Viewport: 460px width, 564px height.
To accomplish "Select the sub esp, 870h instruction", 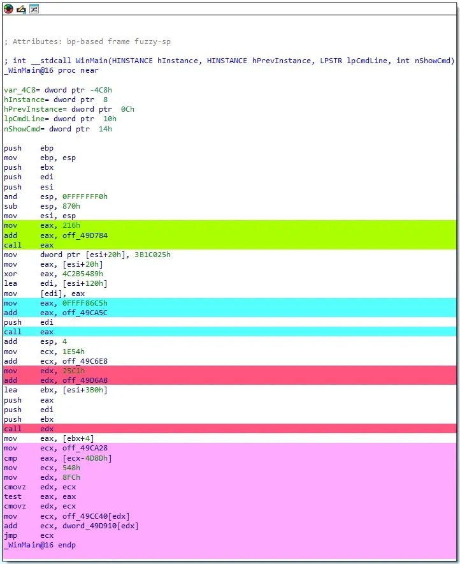I will pyautogui.click(x=42, y=206).
